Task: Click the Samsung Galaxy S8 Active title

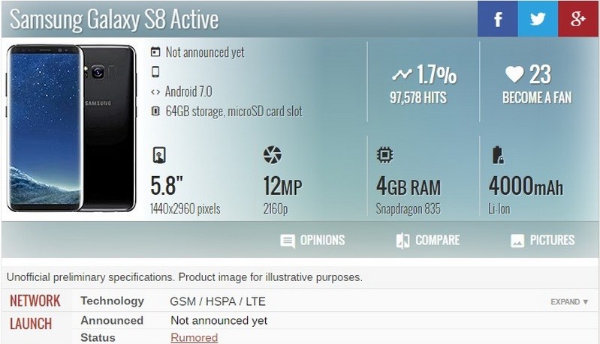Action: pyautogui.click(x=114, y=19)
